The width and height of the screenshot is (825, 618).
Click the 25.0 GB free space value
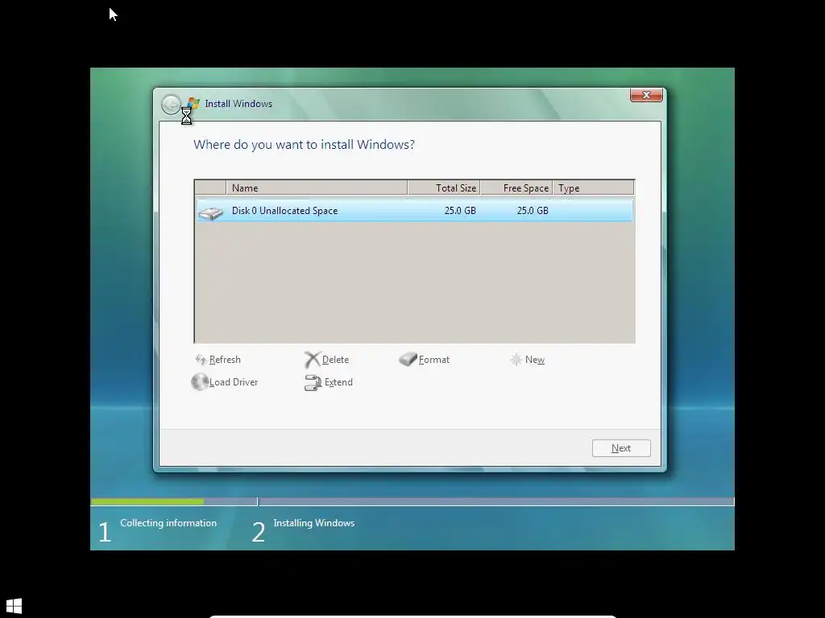[533, 211]
